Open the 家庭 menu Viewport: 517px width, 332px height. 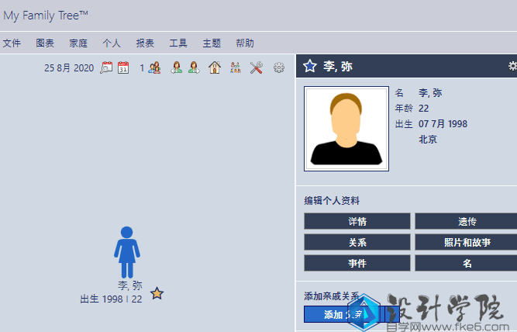tap(78, 43)
